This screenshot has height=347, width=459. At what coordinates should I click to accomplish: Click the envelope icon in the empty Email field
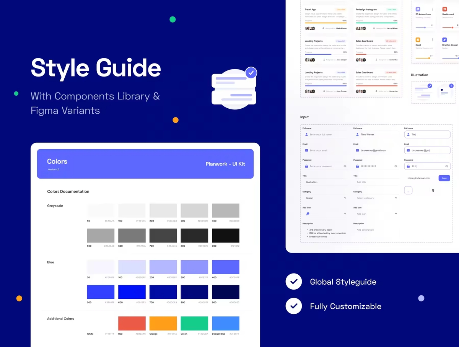(x=306, y=150)
